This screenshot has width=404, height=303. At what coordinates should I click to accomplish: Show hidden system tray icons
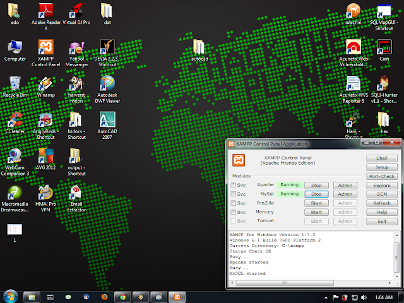[326, 297]
